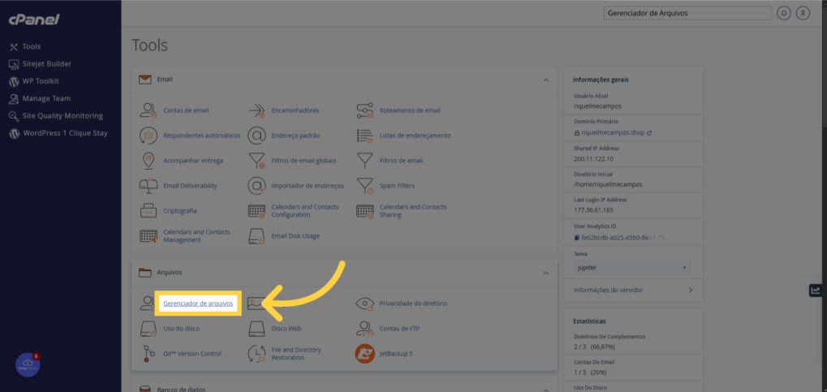Image resolution: width=827 pixels, height=392 pixels.
Task: Open the Spam Filters funnel icon
Action: point(365,186)
